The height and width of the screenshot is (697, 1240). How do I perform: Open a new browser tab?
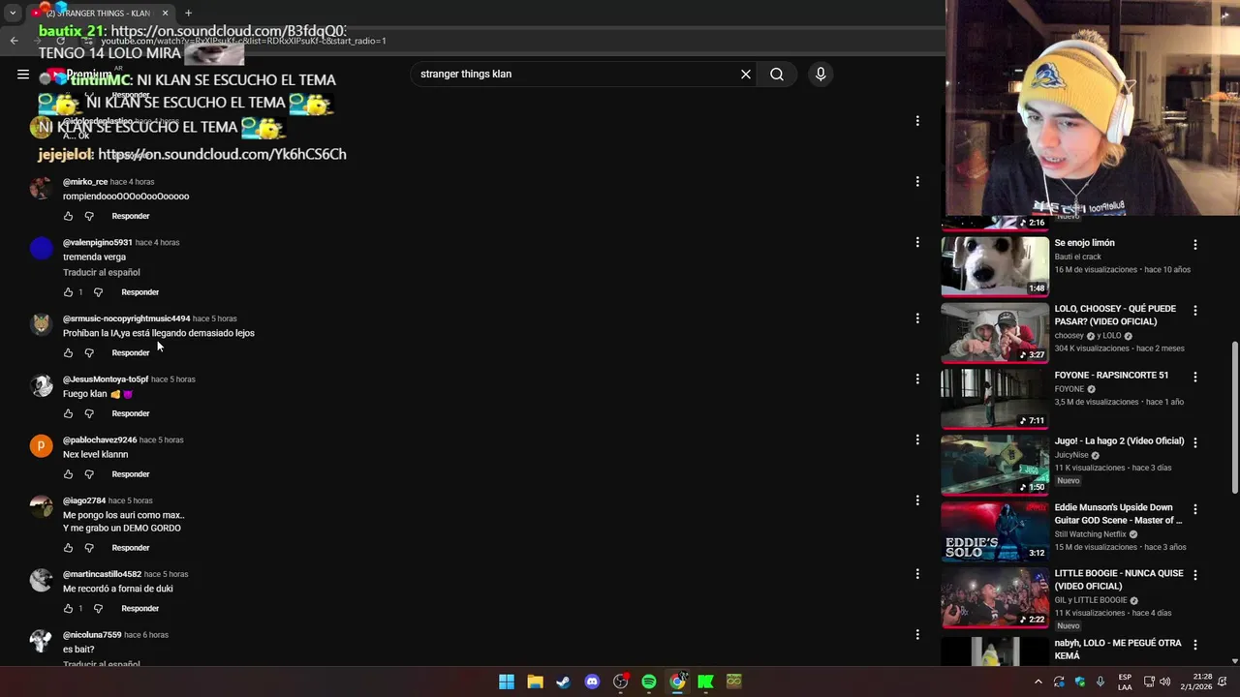point(188,13)
